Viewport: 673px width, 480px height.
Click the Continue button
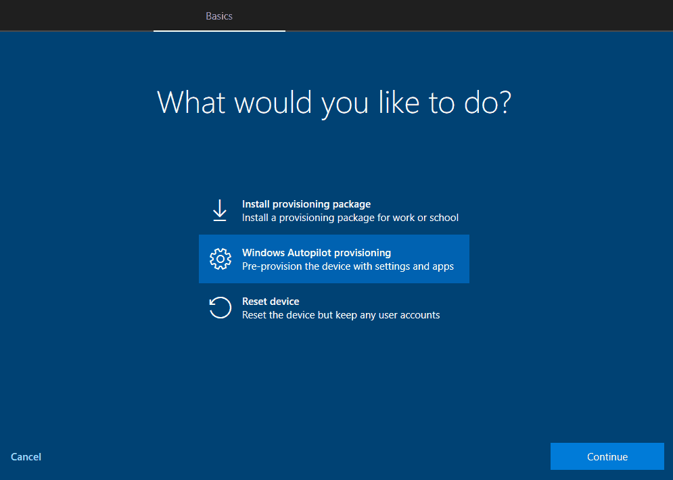point(607,456)
